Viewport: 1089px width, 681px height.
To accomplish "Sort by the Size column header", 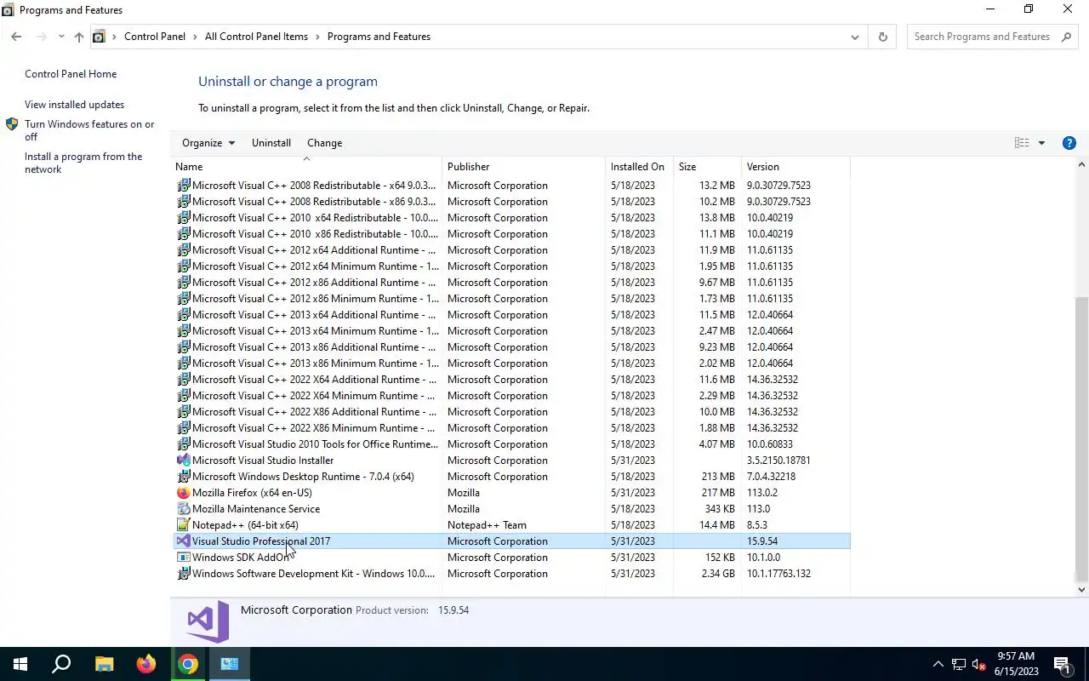I will click(707, 167).
